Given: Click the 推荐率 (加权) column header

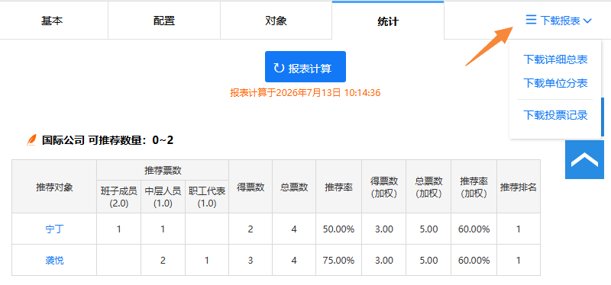Looking at the screenshot, I should (x=474, y=187).
